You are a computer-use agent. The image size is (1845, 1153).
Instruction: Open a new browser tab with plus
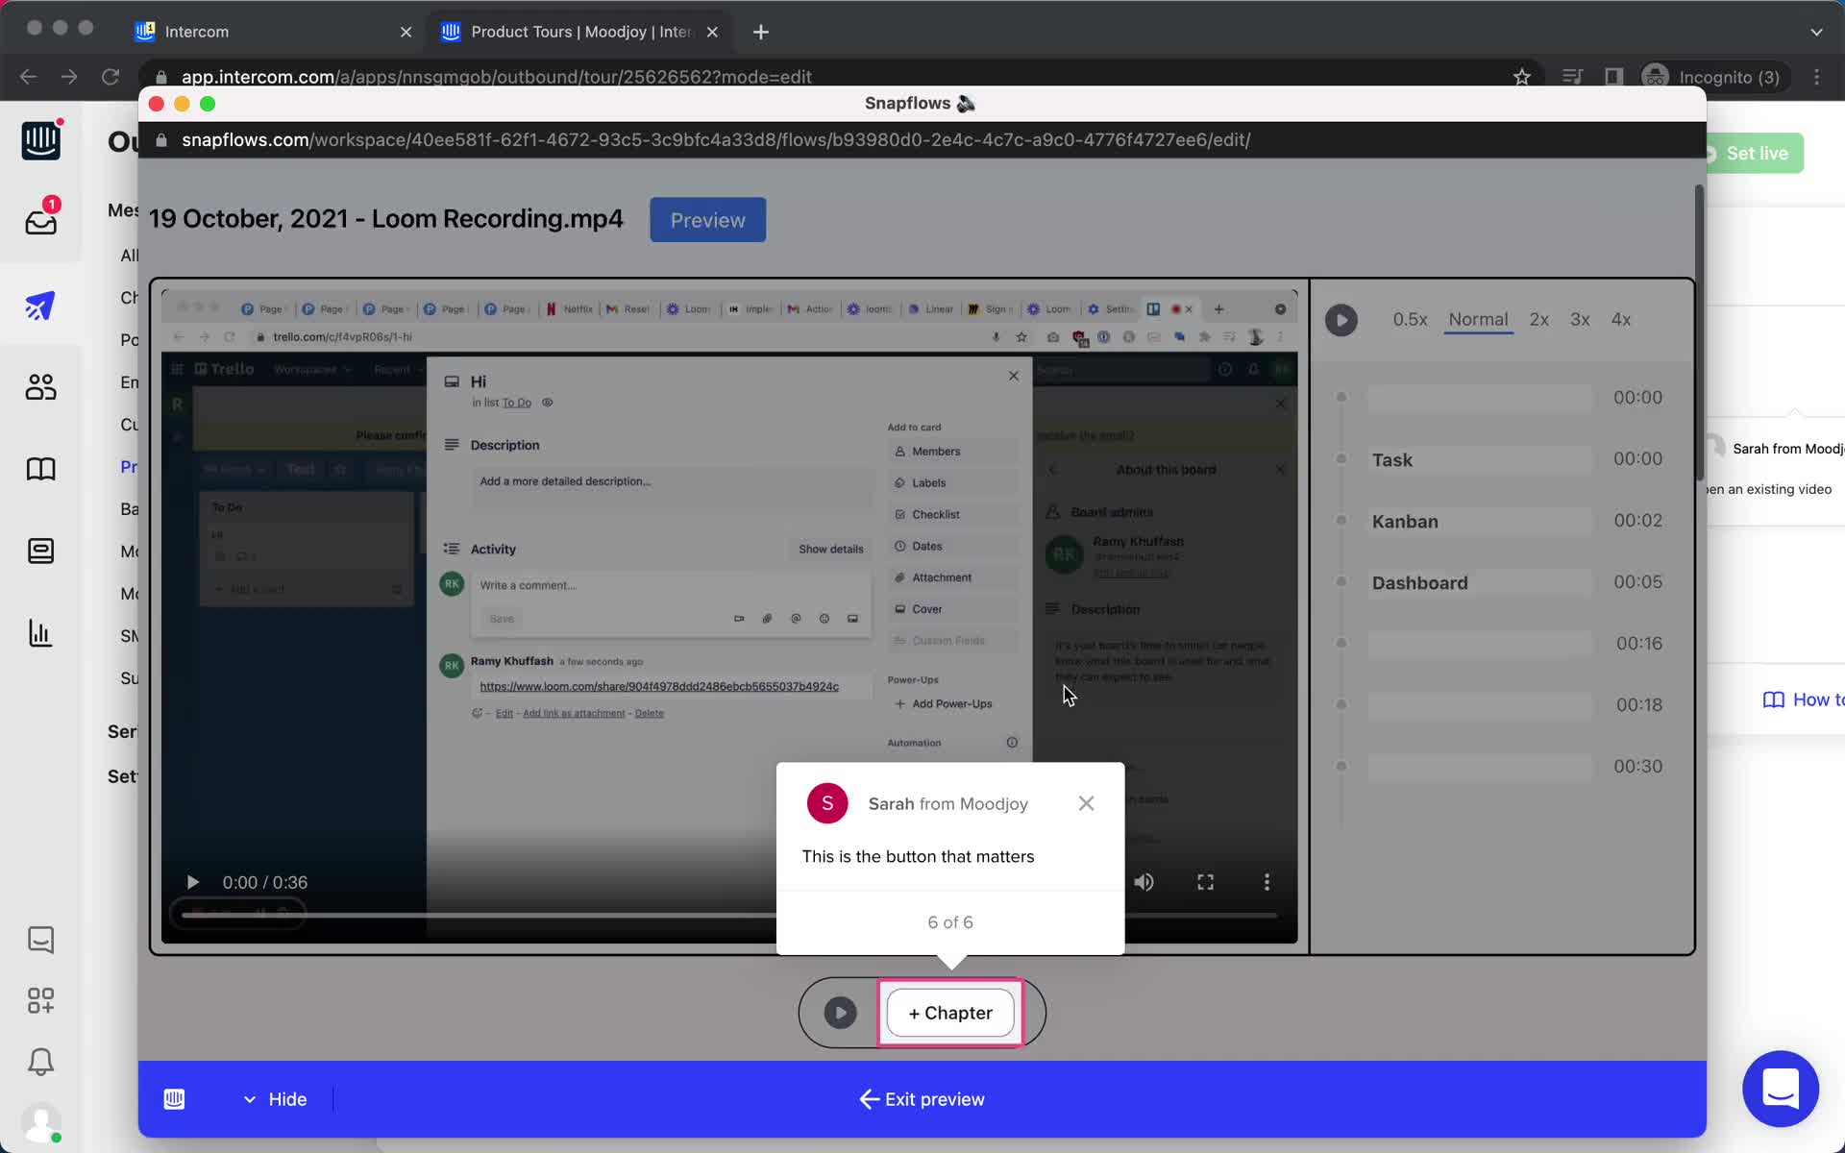tap(760, 32)
